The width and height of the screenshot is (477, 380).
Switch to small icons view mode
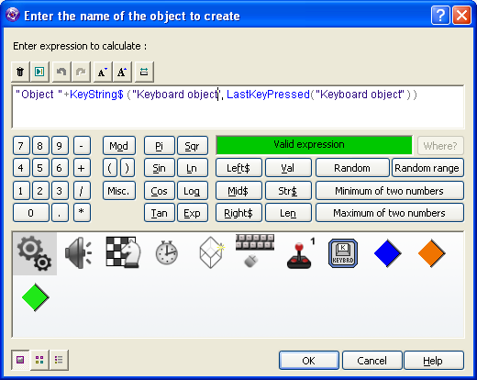pos(39,360)
